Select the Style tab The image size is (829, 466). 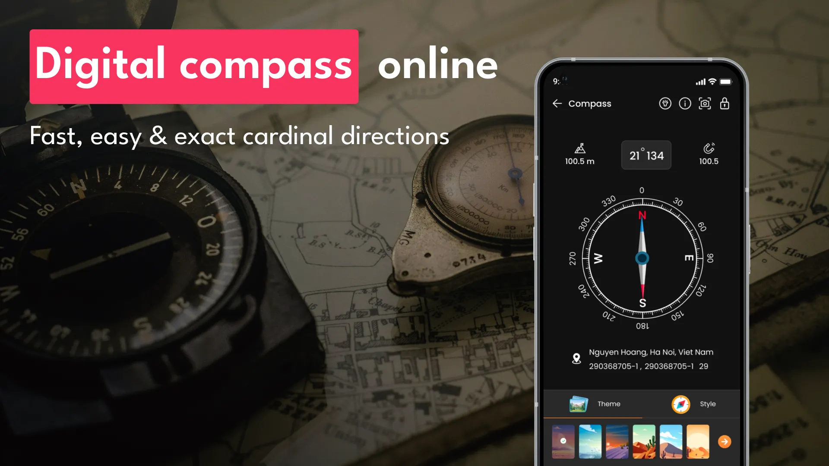pos(694,403)
